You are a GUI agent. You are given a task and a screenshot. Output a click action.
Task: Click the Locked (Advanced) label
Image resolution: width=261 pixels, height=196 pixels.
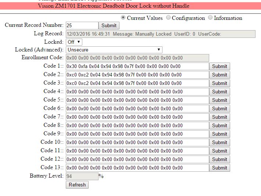point(39,50)
